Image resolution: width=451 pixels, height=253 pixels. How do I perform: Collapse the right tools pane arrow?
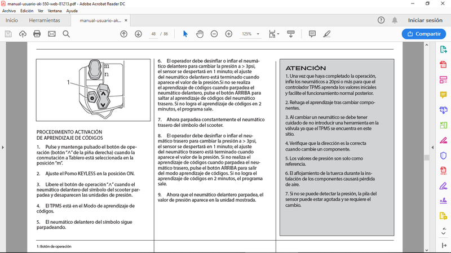[x=432, y=148]
